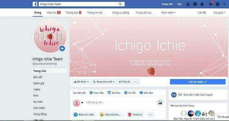Image resolution: width=229 pixels, height=121 pixels.
Task: Click the Facebook logo icon
Action: click(x=35, y=4)
